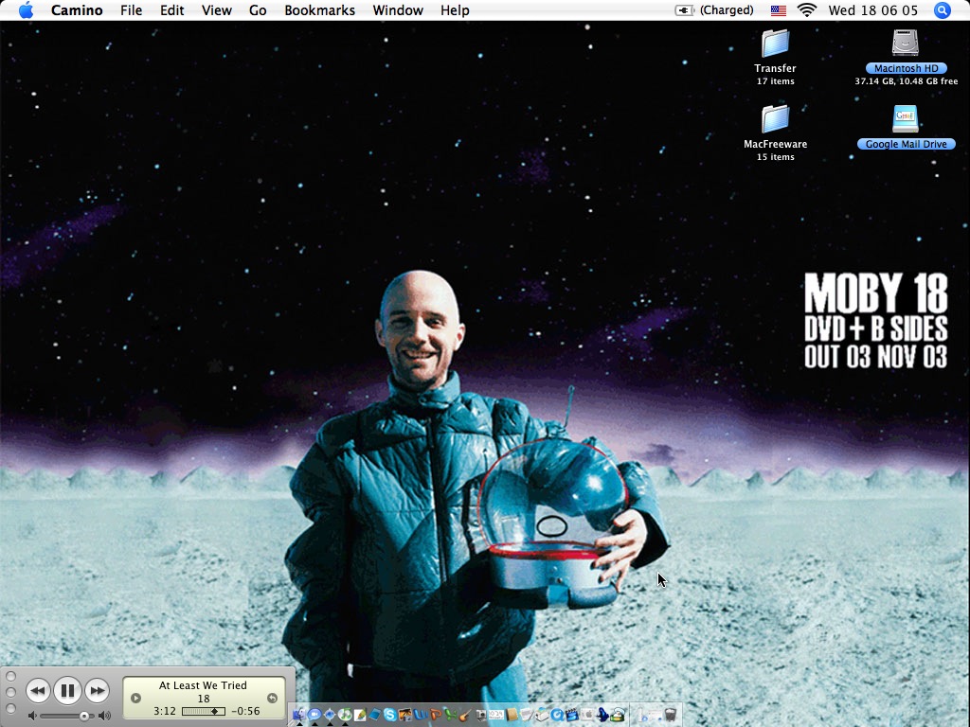Open the Edit menu

pyautogui.click(x=172, y=10)
